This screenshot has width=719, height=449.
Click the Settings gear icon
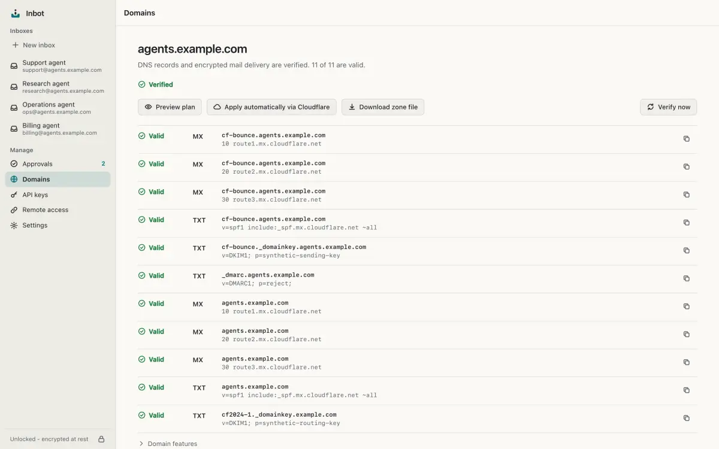click(14, 226)
